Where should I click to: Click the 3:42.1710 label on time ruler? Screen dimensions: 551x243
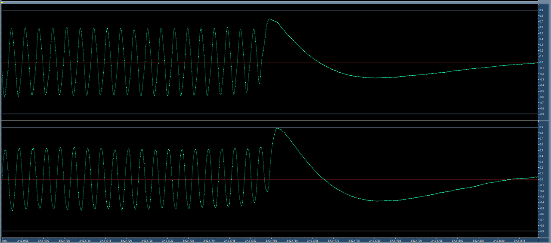(85, 241)
